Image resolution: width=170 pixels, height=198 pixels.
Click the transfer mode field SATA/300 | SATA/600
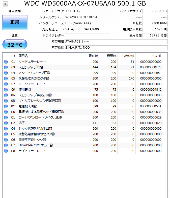(88, 29)
